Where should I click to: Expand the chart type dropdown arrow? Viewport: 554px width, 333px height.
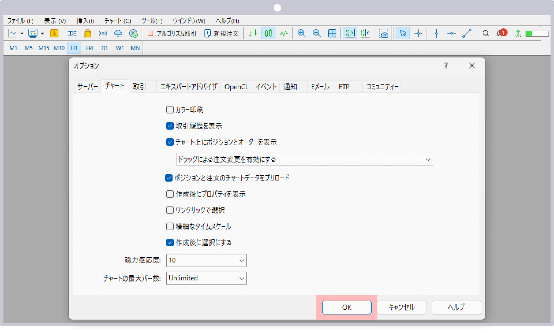22,34
